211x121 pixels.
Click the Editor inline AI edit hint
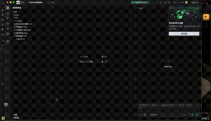93,62
